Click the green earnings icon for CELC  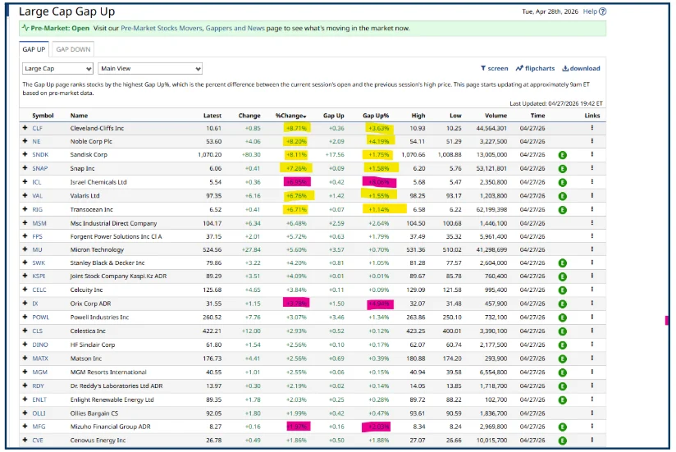(562, 290)
